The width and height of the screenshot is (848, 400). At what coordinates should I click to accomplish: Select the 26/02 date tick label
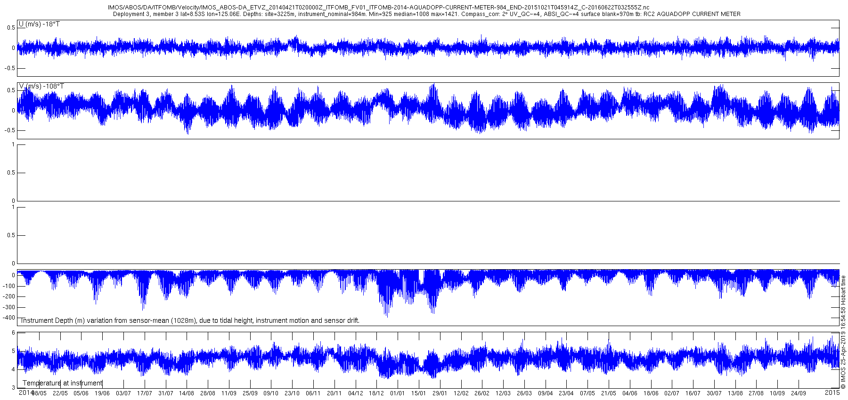(482, 393)
